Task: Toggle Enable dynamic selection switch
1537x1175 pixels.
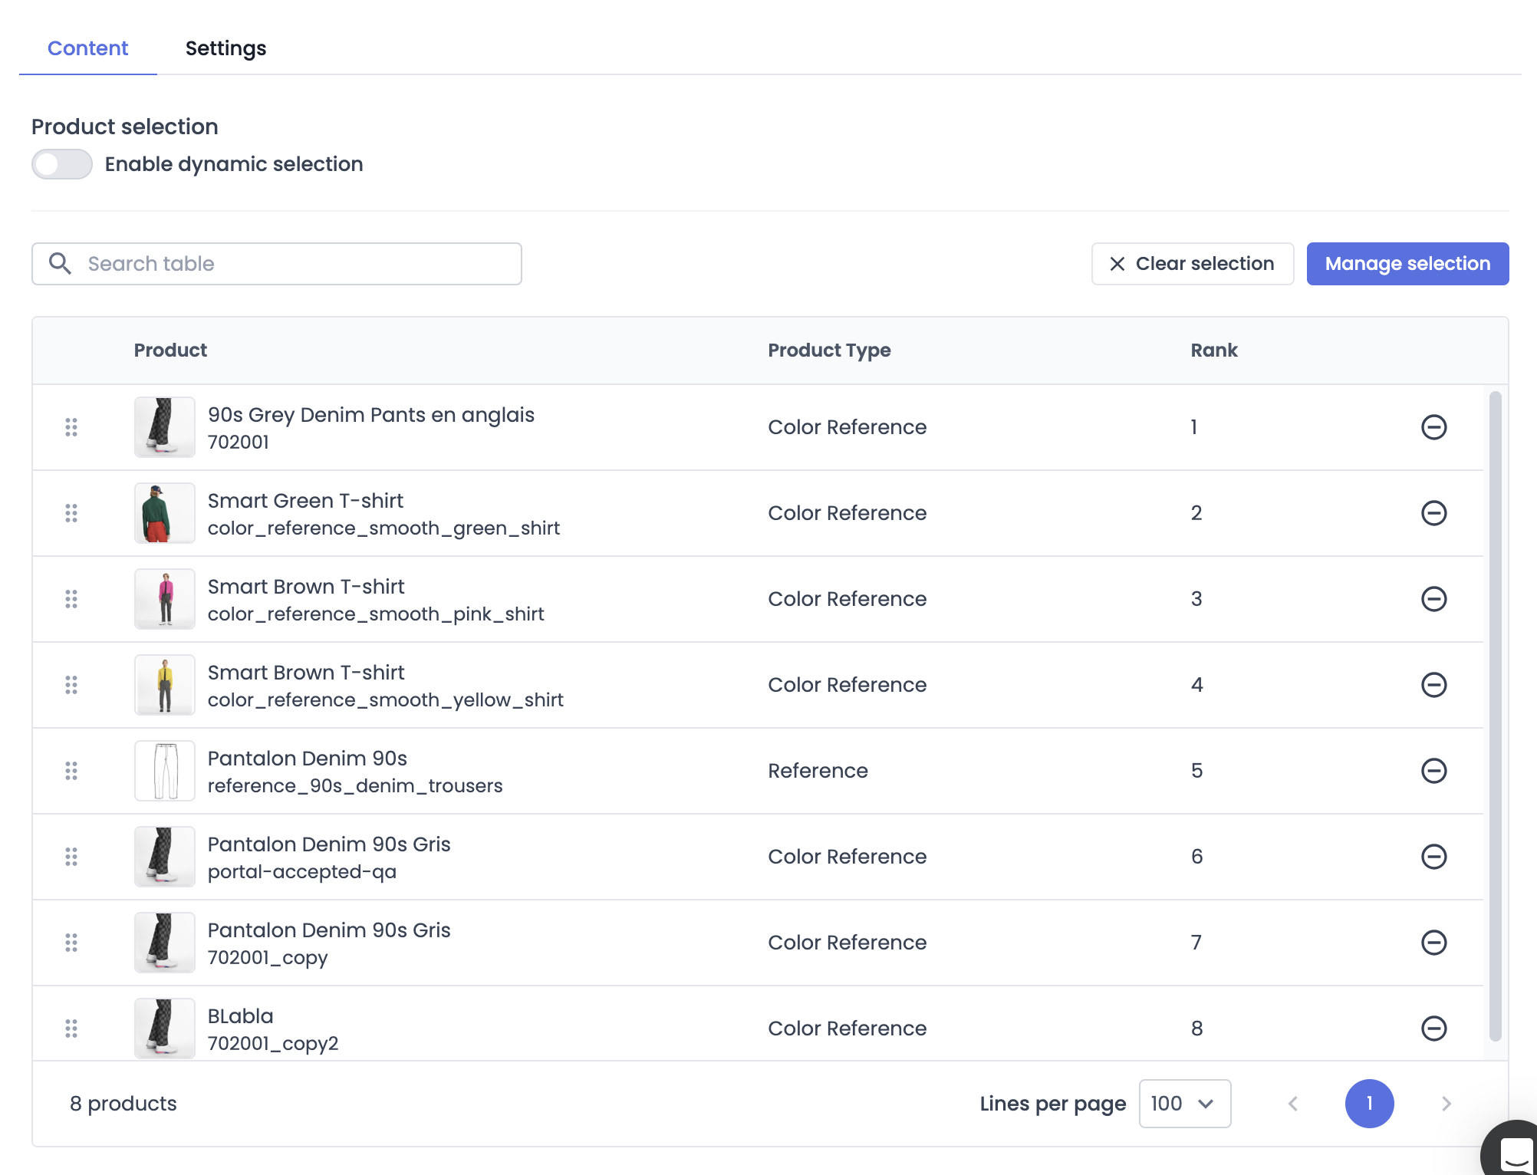Action: point(62,164)
